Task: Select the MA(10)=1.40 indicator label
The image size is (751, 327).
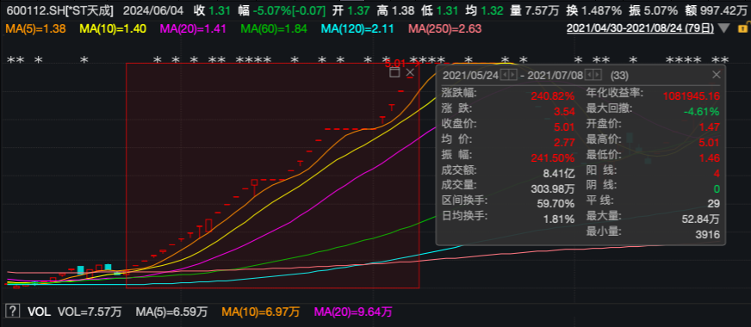Action: 113,28
